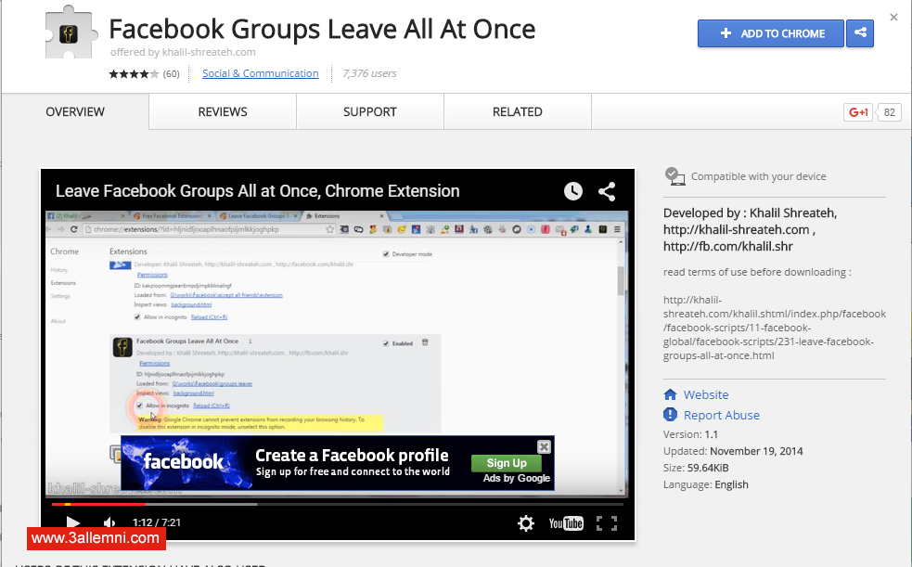Click the Google +1 button
912x567 pixels.
pos(857,112)
